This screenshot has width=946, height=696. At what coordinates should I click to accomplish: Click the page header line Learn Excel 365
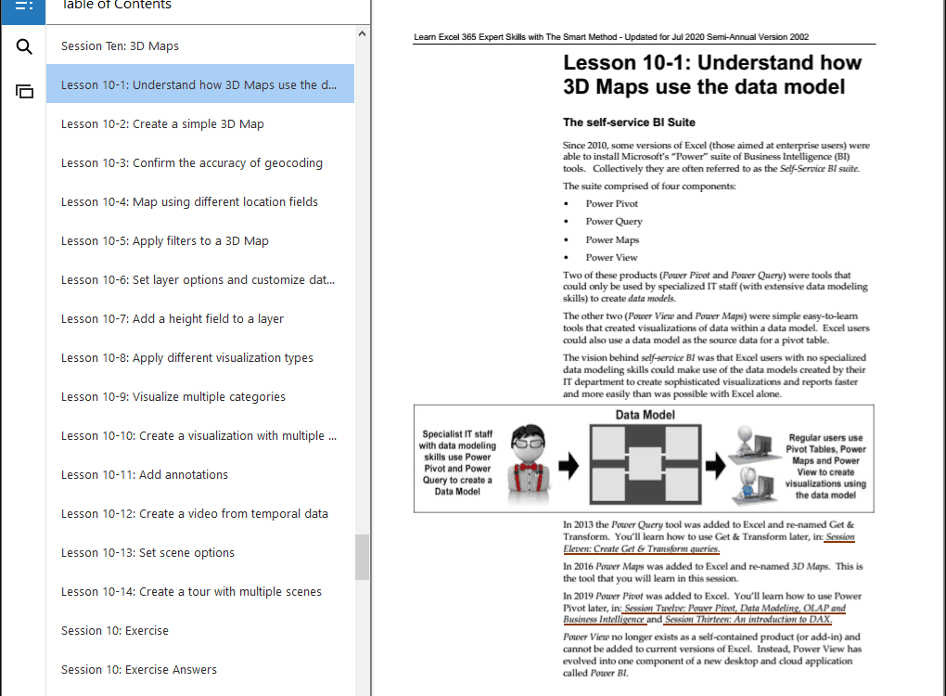(x=611, y=37)
